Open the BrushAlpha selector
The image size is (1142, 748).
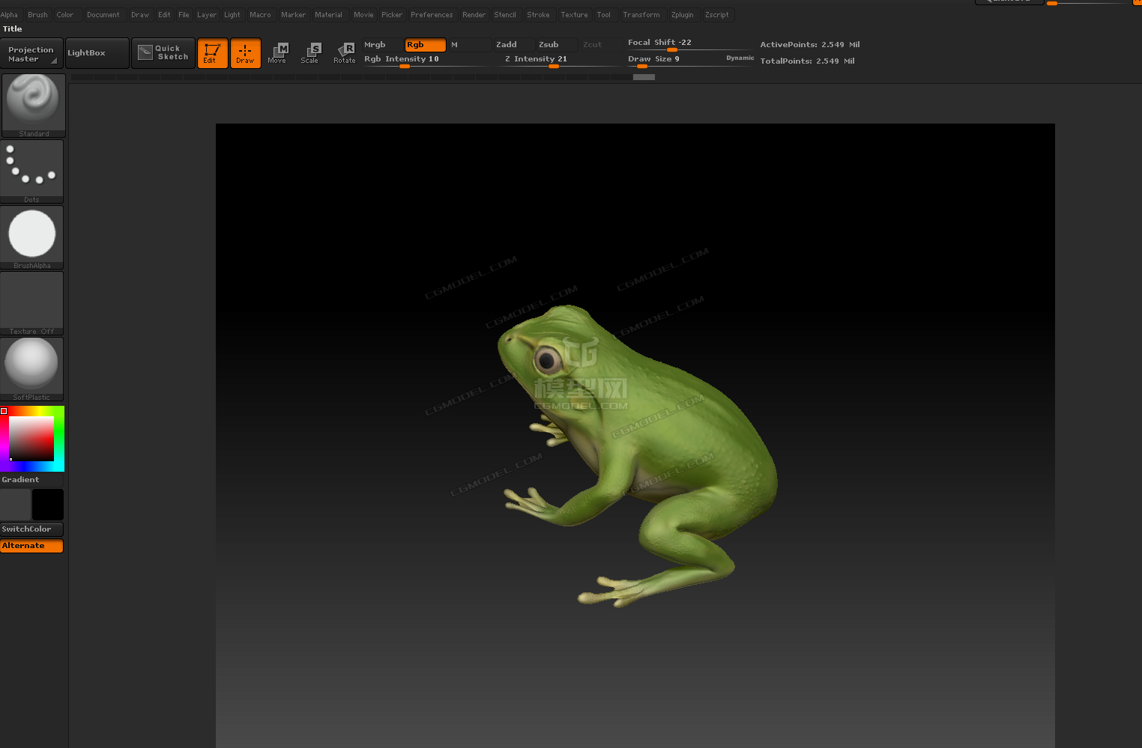[x=32, y=237]
